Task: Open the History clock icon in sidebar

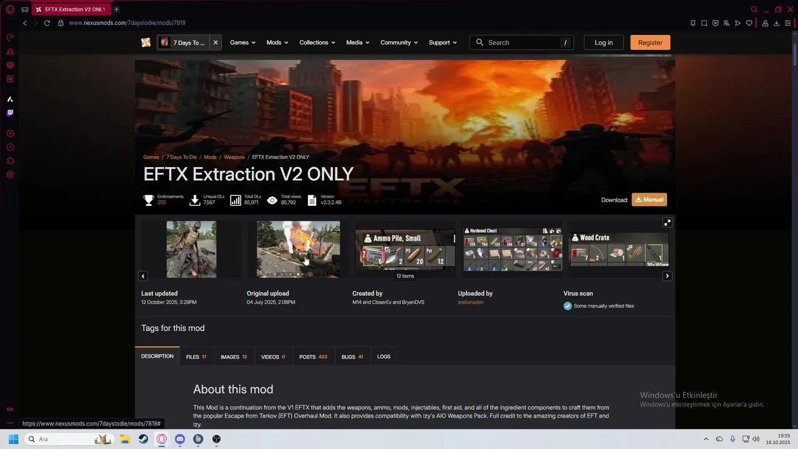Action: [10, 147]
